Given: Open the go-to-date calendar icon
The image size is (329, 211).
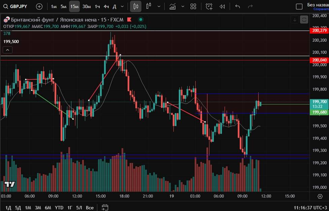Looking at the screenshot, I should (x=105, y=207).
